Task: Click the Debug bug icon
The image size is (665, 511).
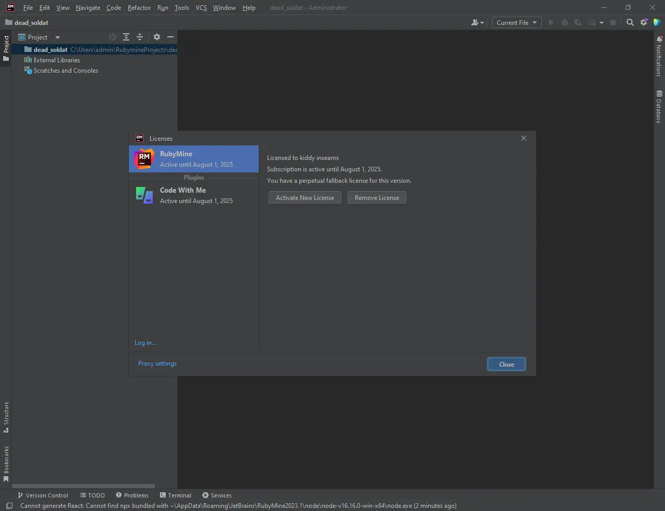Action: click(565, 22)
